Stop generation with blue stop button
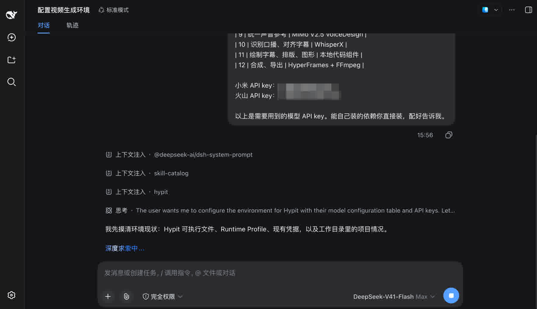This screenshot has height=309, width=537. [451, 295]
